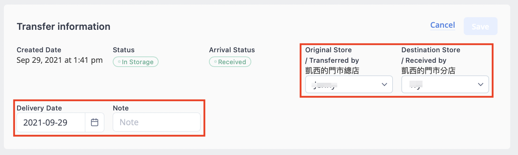The width and height of the screenshot is (518, 155).
Task: Click the chevron in Transferred by dropdown
Action: pos(384,85)
